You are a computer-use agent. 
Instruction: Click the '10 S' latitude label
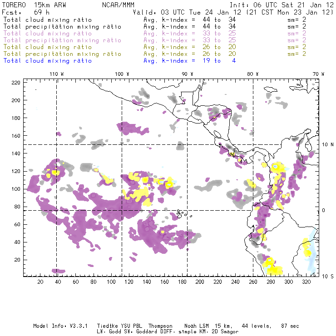click(328, 277)
